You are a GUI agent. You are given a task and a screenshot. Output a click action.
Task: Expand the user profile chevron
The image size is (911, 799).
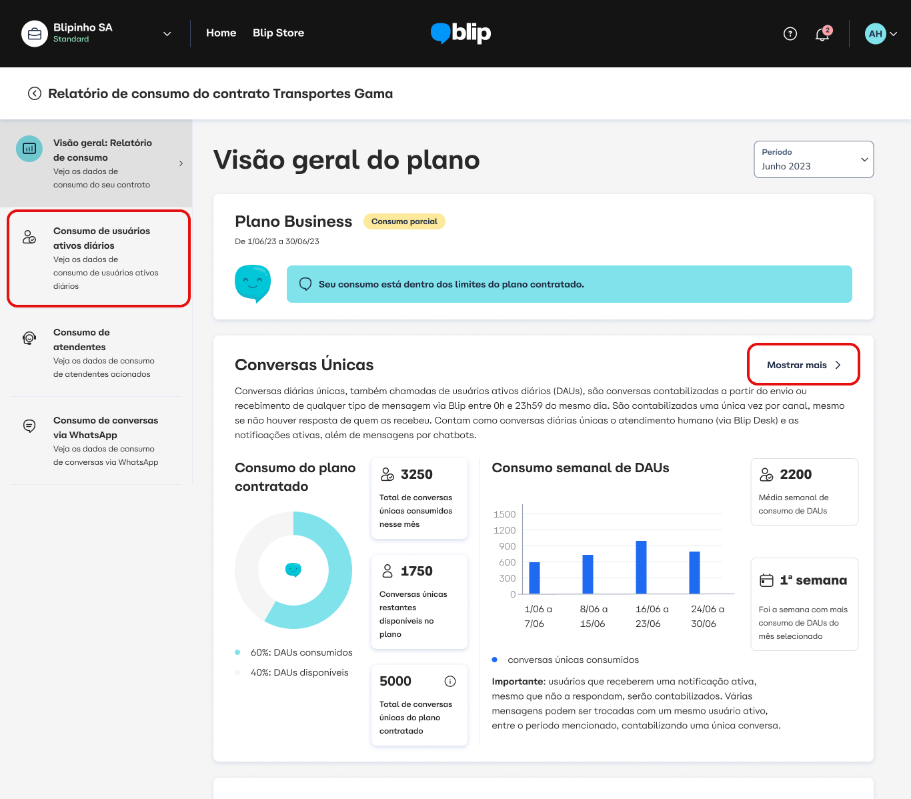click(894, 34)
